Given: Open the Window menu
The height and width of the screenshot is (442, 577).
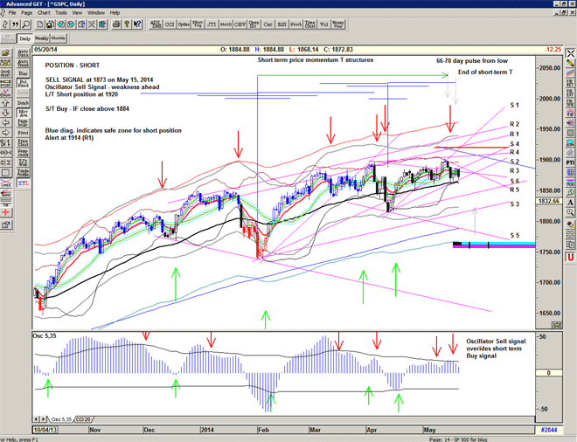Looking at the screenshot, I should (x=96, y=13).
